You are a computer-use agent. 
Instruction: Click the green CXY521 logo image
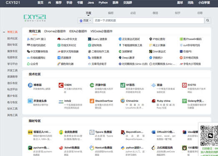pos(35,18)
